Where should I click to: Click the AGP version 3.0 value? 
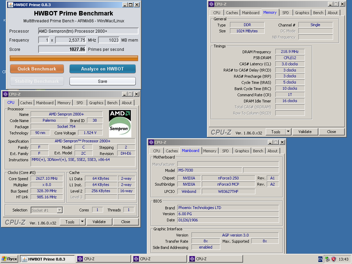click(x=235, y=235)
